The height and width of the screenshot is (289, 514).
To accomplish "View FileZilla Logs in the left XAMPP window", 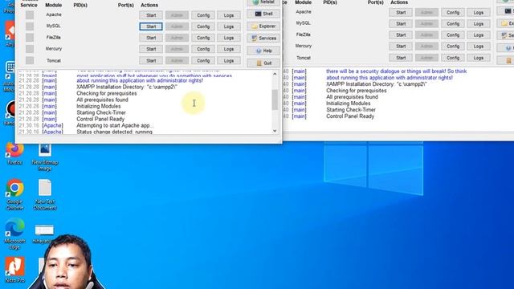I will tap(228, 38).
